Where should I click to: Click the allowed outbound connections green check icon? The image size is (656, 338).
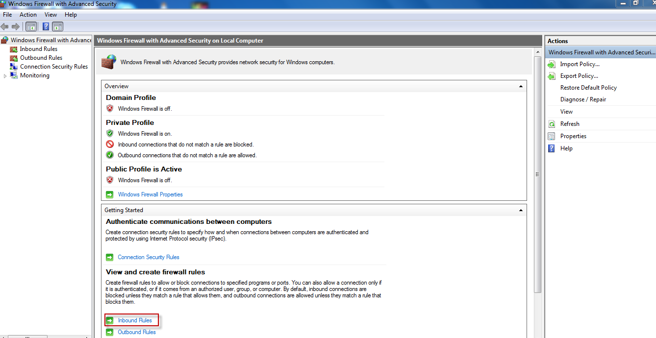[110, 155]
